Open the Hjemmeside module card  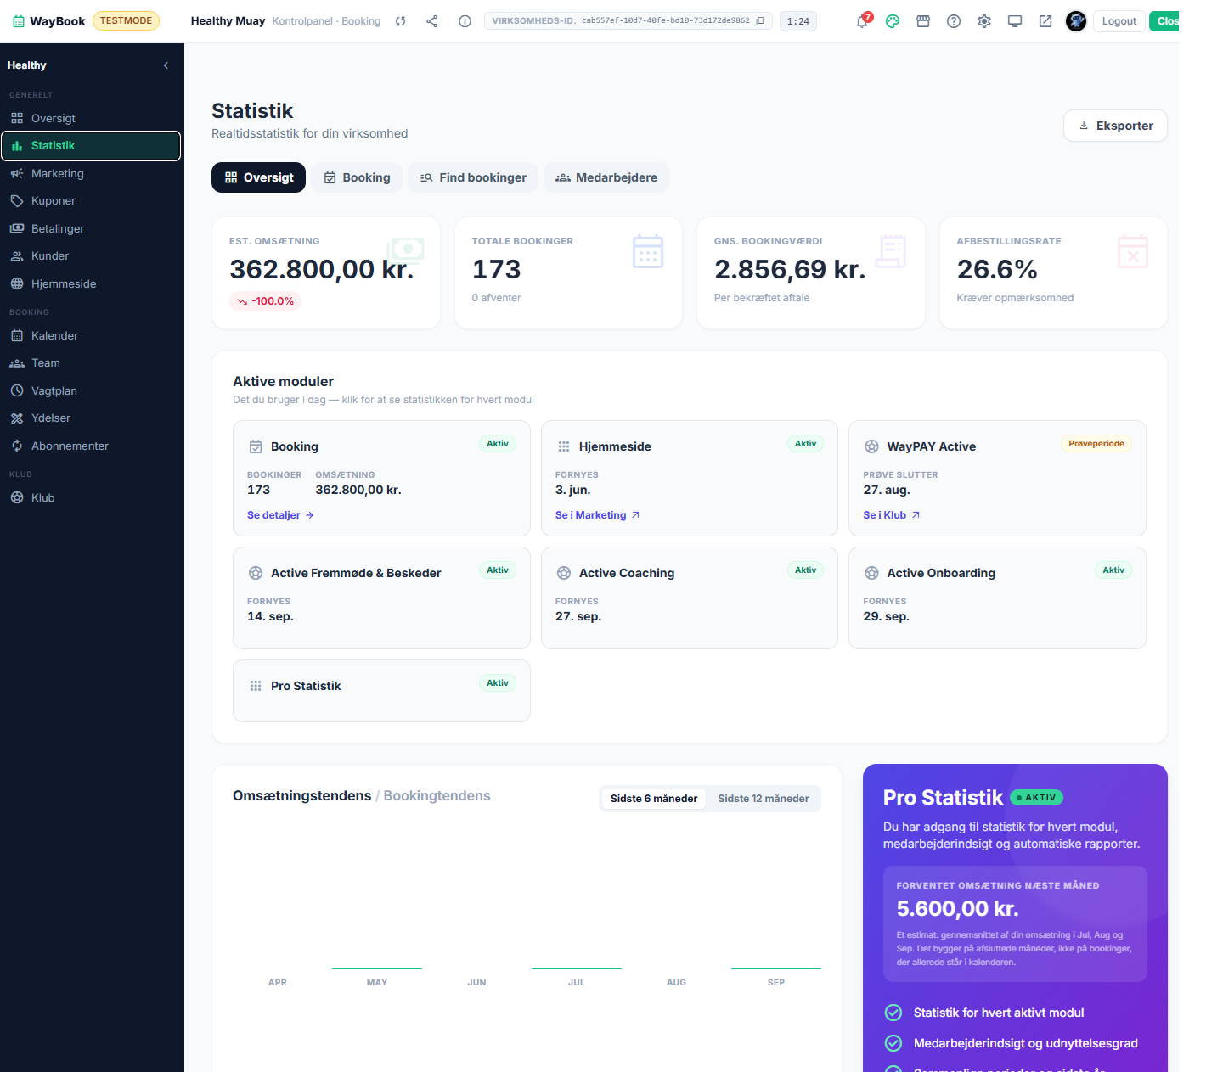pyautogui.click(x=690, y=478)
